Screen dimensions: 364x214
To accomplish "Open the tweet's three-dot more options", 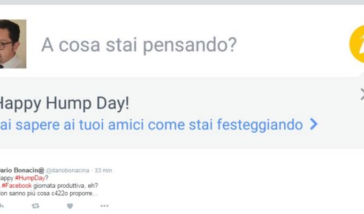I will pyautogui.click(x=104, y=206).
